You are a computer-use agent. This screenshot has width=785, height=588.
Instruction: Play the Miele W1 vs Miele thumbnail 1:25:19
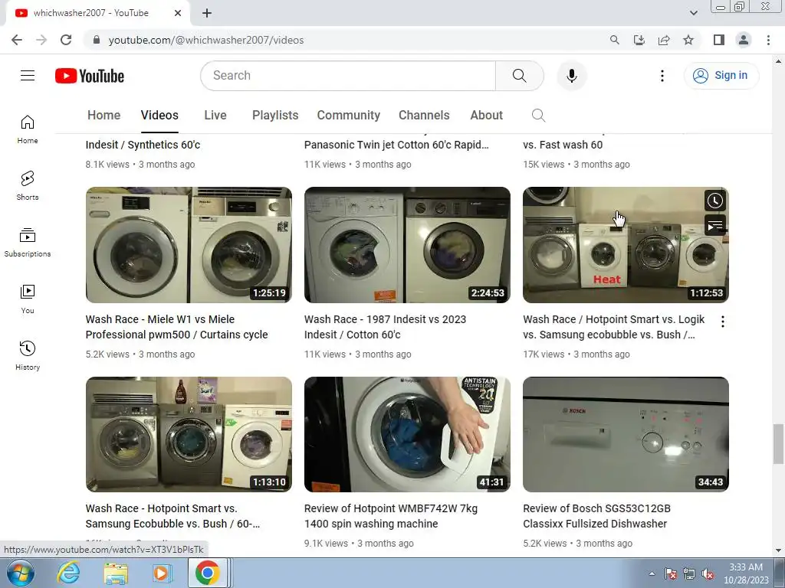[189, 245]
